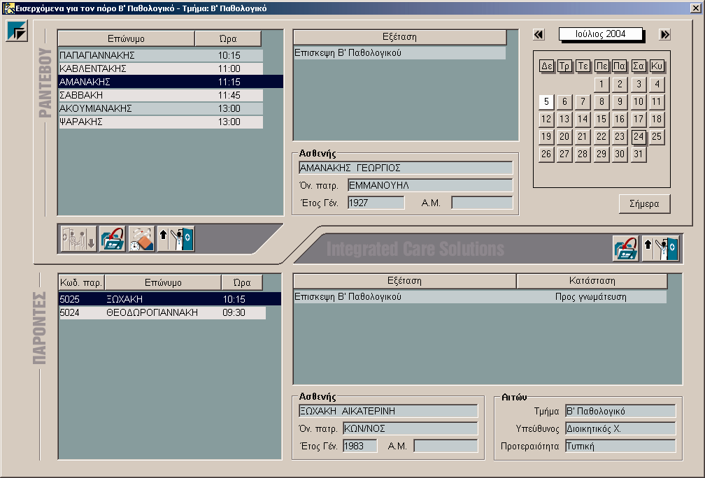The image size is (705, 478).
Task: Select calendar day 5
Action: pos(546,101)
